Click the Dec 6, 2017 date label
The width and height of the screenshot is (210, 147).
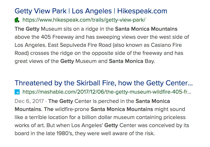pyautogui.click(x=29, y=101)
